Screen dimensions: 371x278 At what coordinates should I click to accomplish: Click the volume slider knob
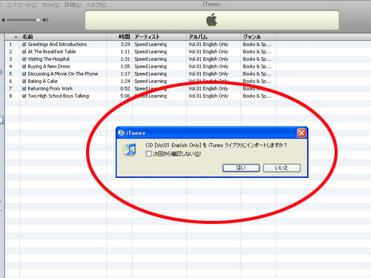[38, 20]
